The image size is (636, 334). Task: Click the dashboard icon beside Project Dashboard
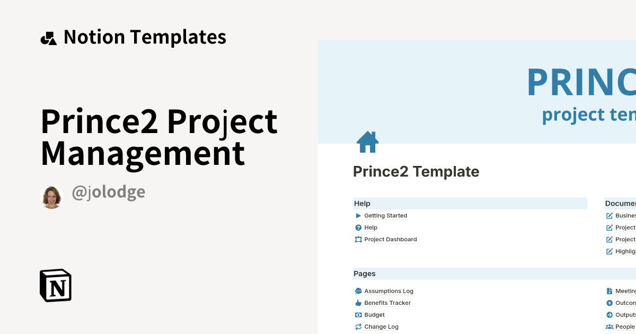pyautogui.click(x=358, y=239)
